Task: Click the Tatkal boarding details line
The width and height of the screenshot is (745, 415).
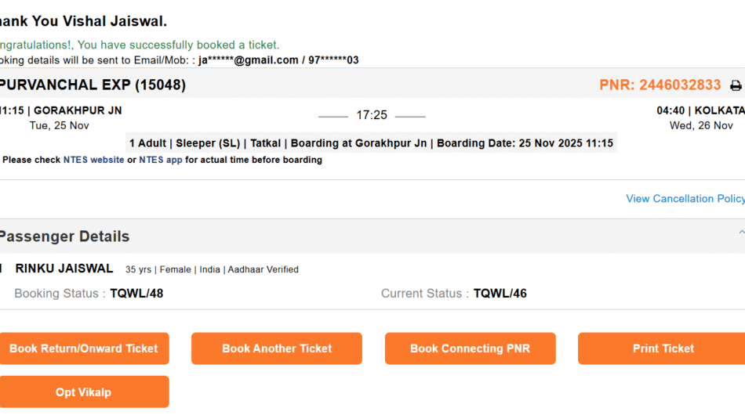Action: point(371,143)
